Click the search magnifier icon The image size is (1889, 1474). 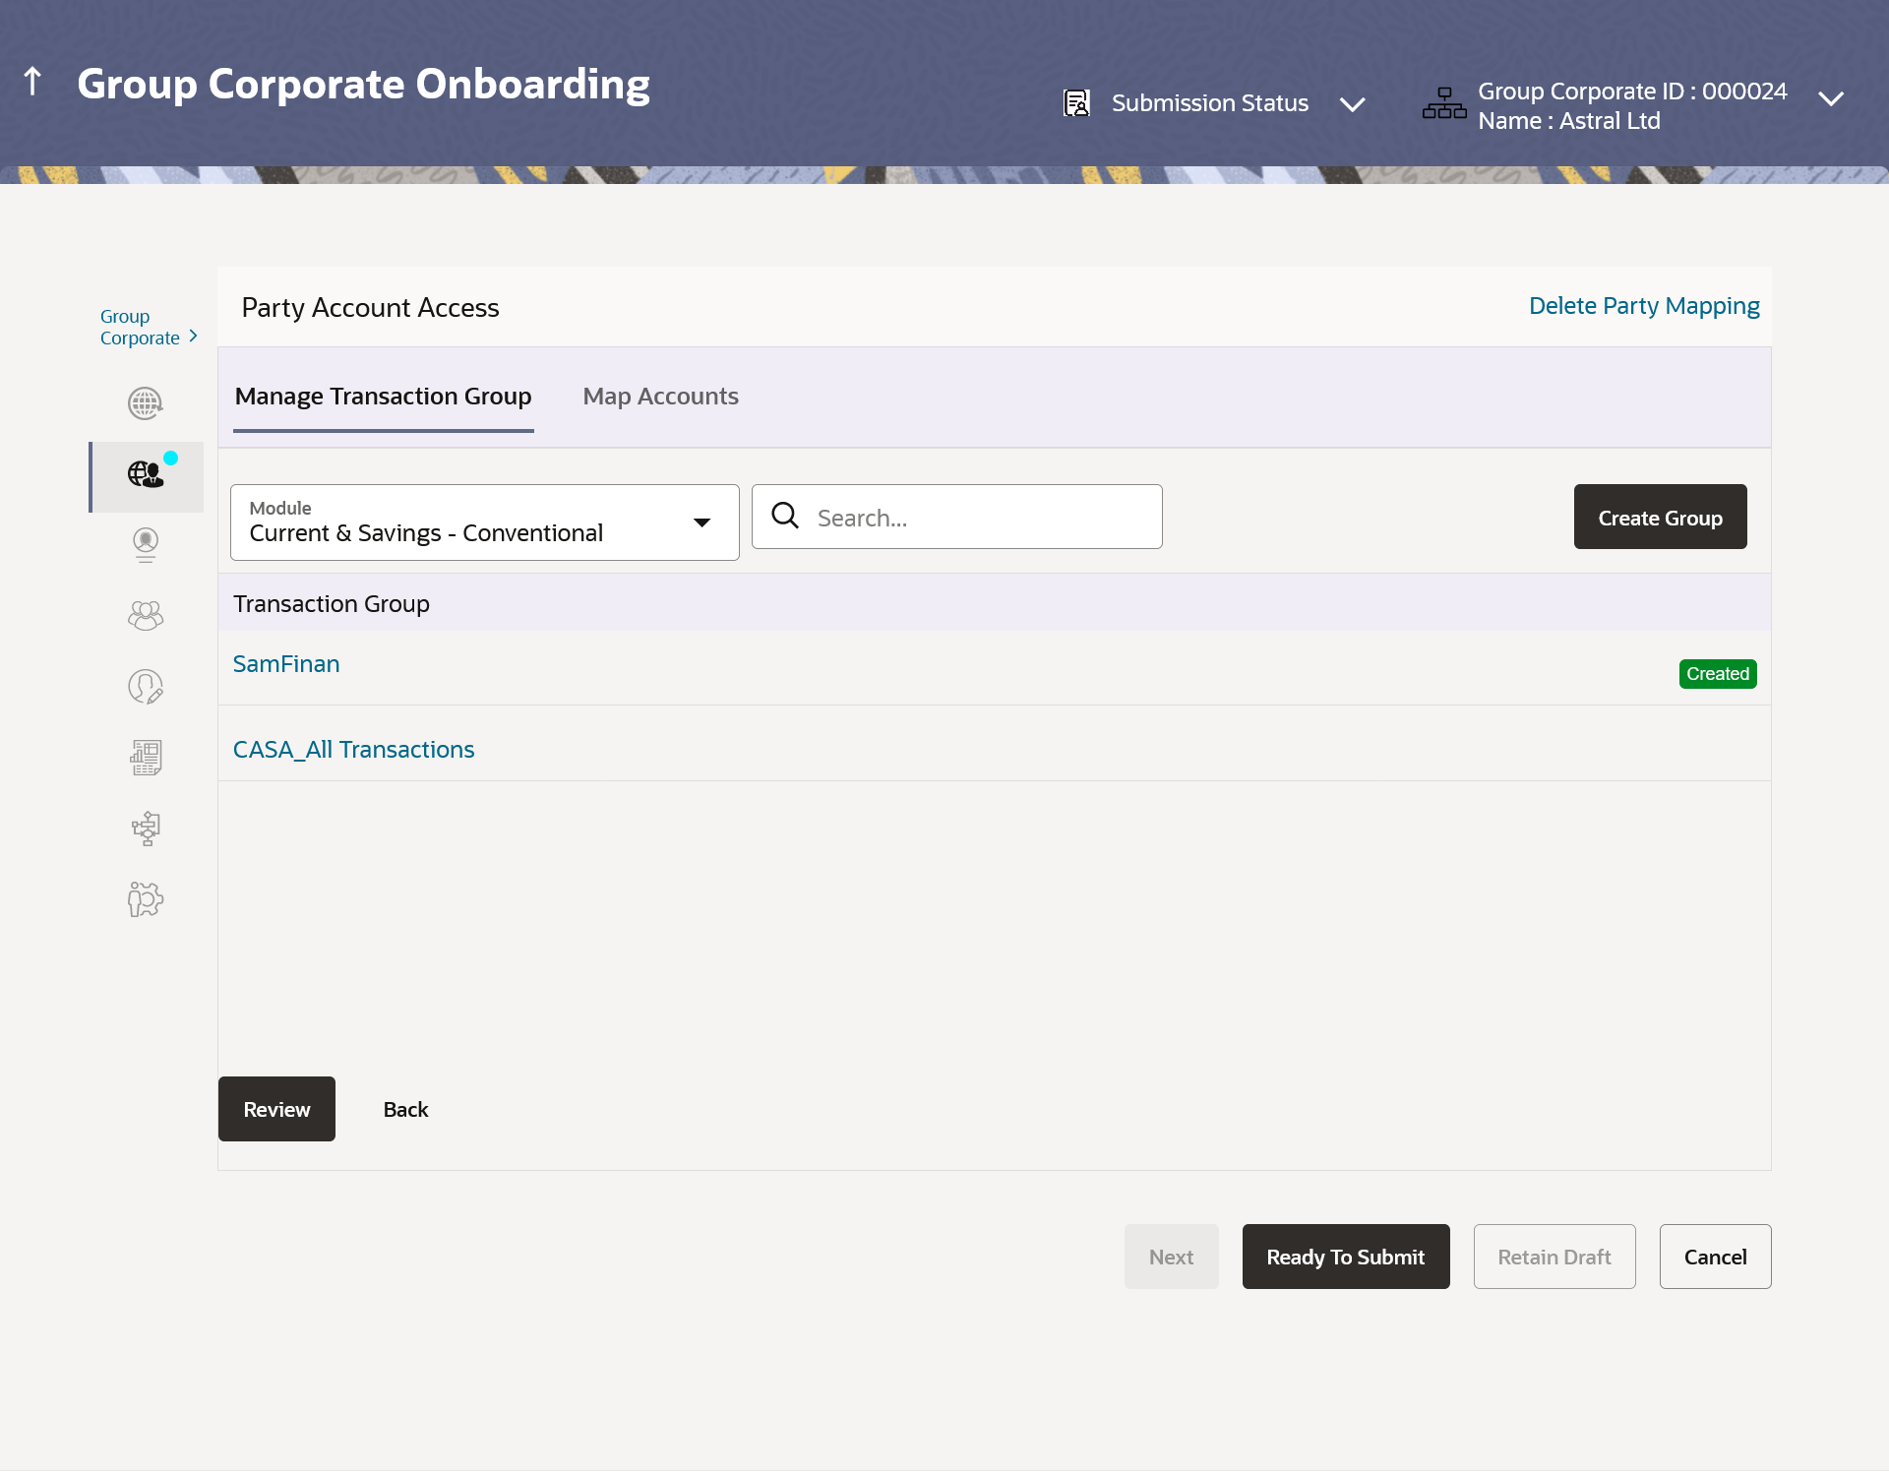coord(785,516)
